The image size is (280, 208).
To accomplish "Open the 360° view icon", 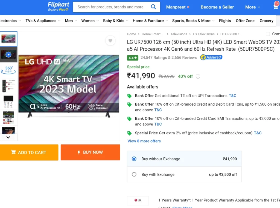I will coord(8,70).
